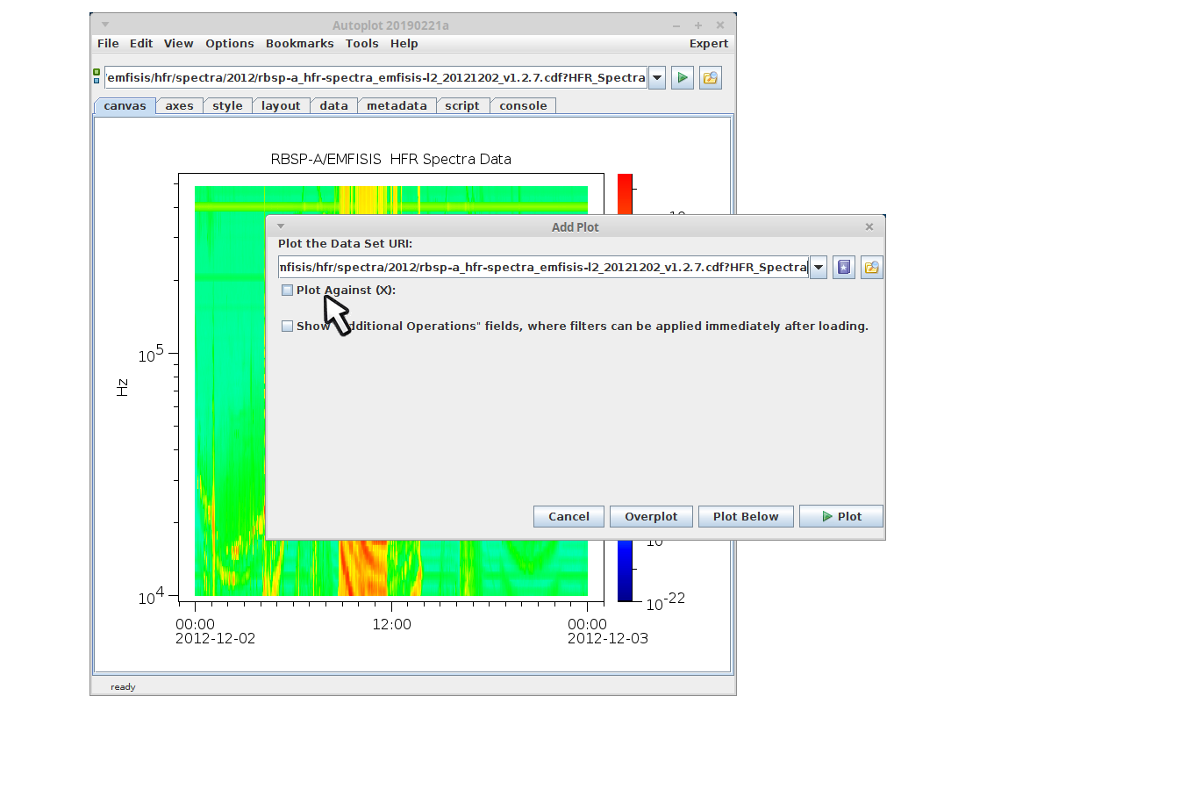Open the Tools menu

click(x=361, y=44)
